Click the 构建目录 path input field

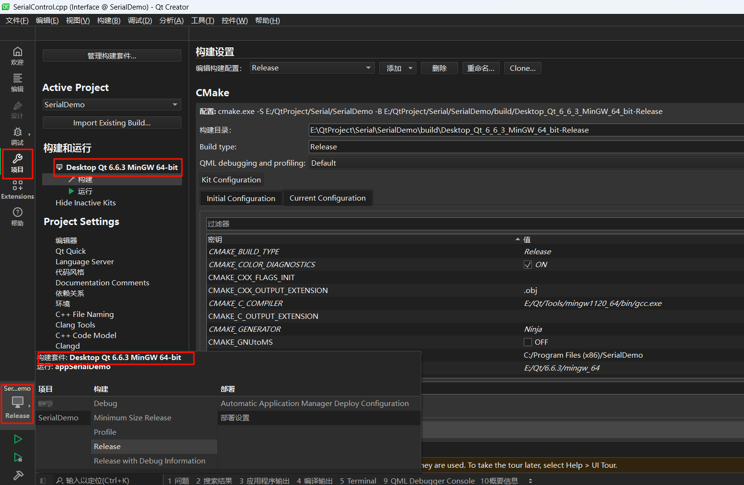click(526, 130)
